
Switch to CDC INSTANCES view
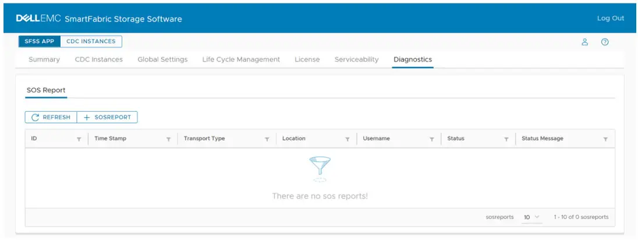coord(91,41)
